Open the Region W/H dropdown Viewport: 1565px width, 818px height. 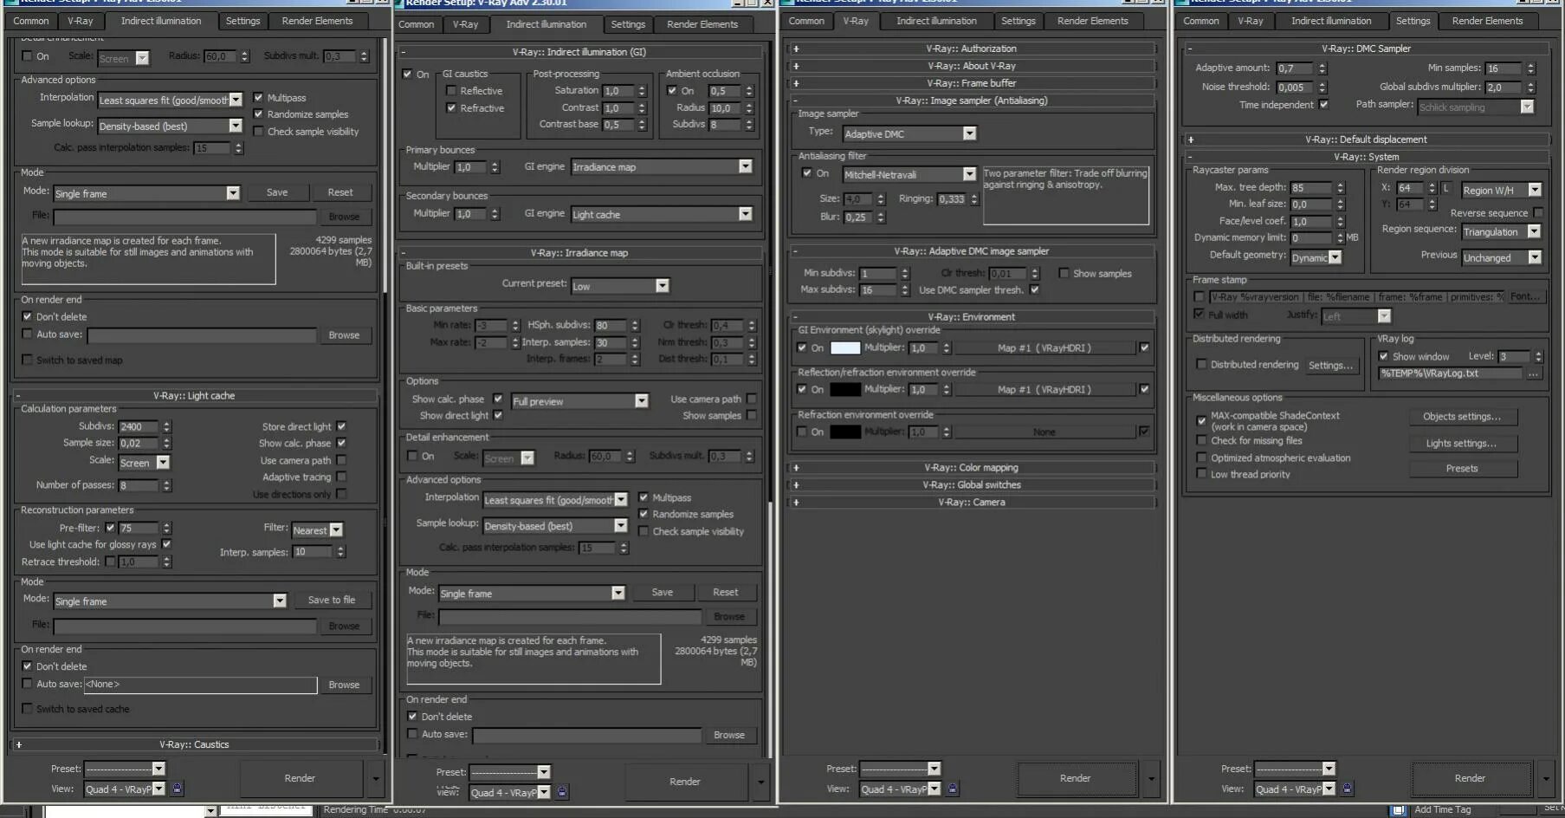pyautogui.click(x=1502, y=190)
